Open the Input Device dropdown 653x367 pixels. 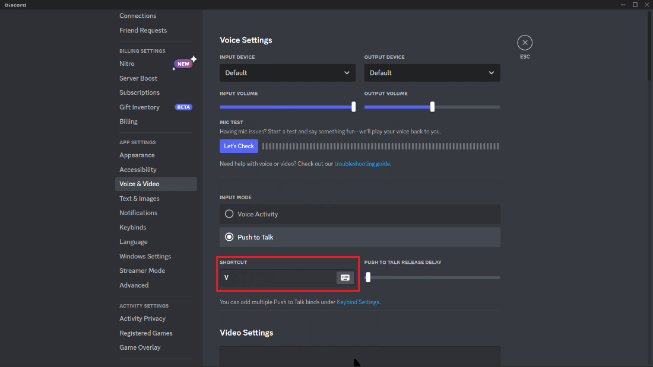click(287, 72)
